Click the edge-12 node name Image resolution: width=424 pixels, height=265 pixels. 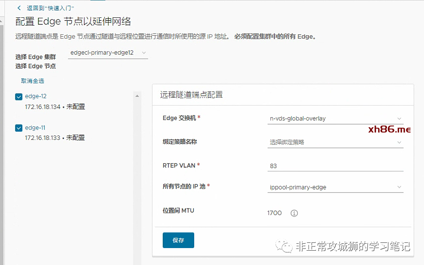(x=36, y=96)
